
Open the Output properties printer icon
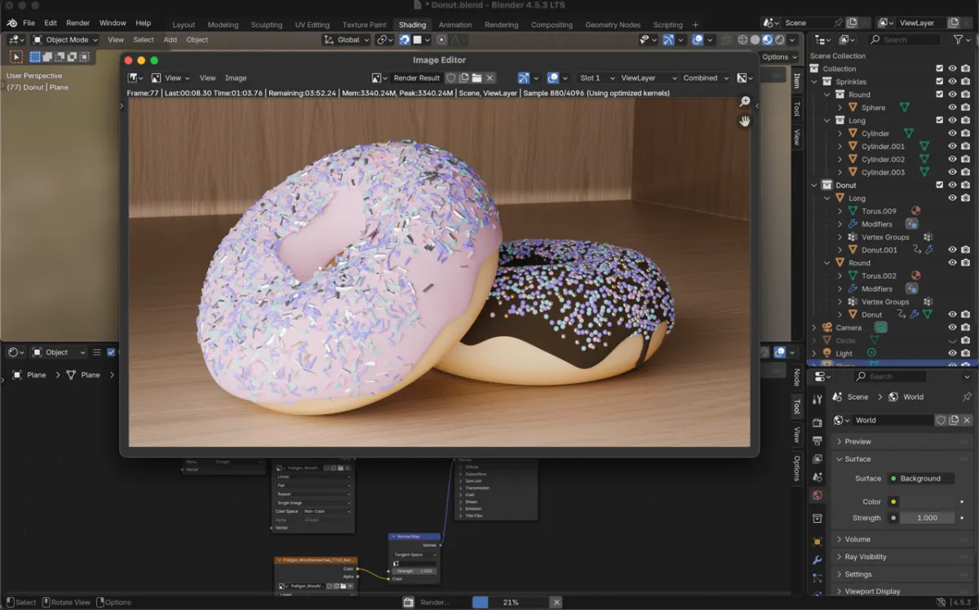817,440
